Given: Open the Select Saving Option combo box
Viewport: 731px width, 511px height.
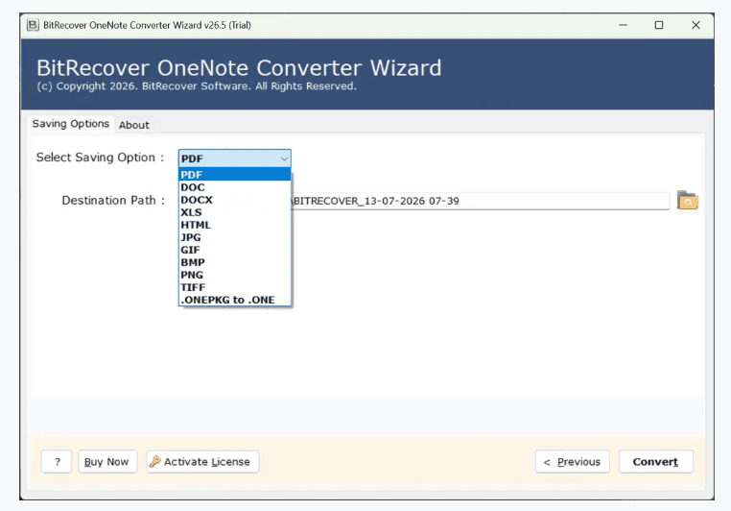Looking at the screenshot, I should [x=234, y=158].
